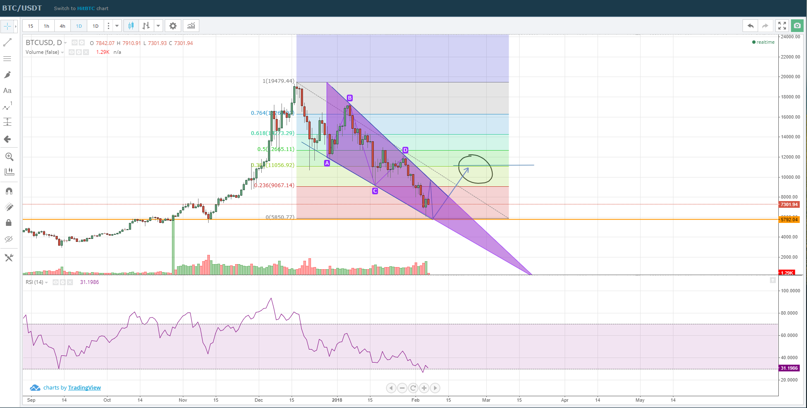This screenshot has width=807, height=408.
Task: Expand the RSI (14) legend dropdown
Action: [x=46, y=283]
